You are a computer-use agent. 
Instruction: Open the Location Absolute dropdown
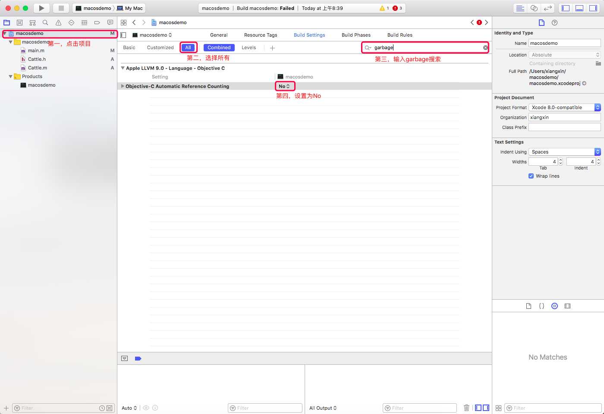[565, 55]
